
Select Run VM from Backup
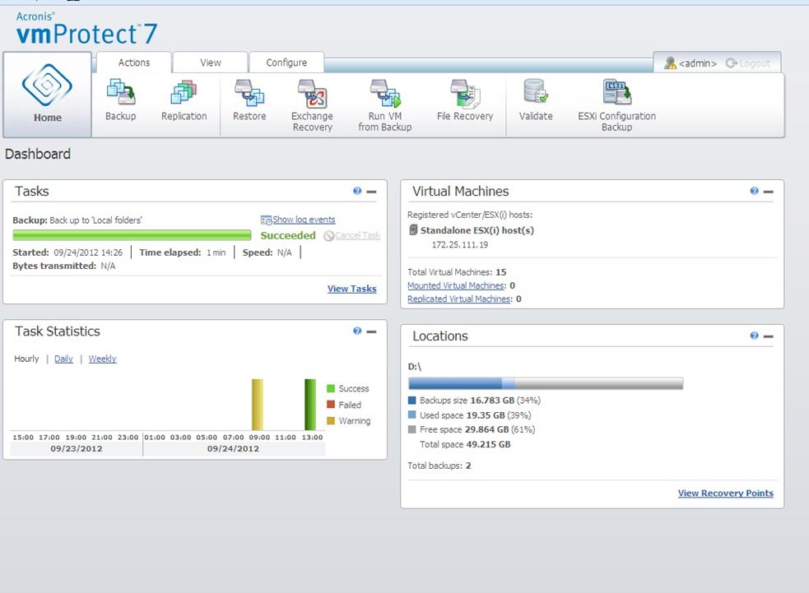click(x=385, y=106)
